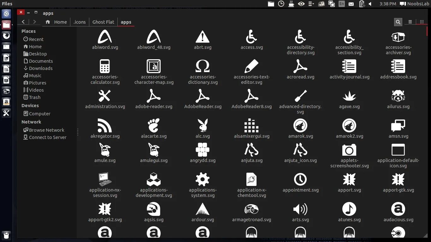Select the agave.svg plant icon

click(x=349, y=96)
